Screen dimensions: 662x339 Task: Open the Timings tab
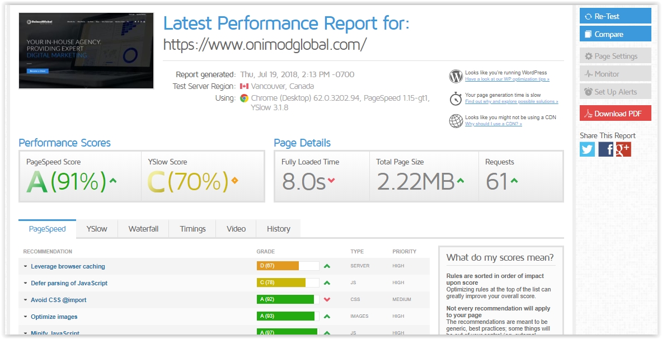[x=193, y=229]
